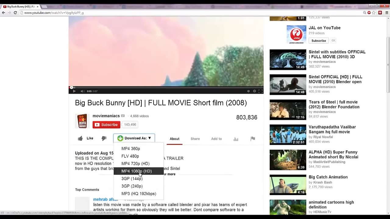390x219 pixels.
Task: Report the video with the flag icon
Action: click(x=253, y=139)
